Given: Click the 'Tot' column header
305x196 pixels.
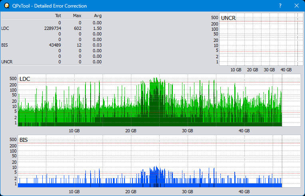Looking at the screenshot, I should pos(58,16).
